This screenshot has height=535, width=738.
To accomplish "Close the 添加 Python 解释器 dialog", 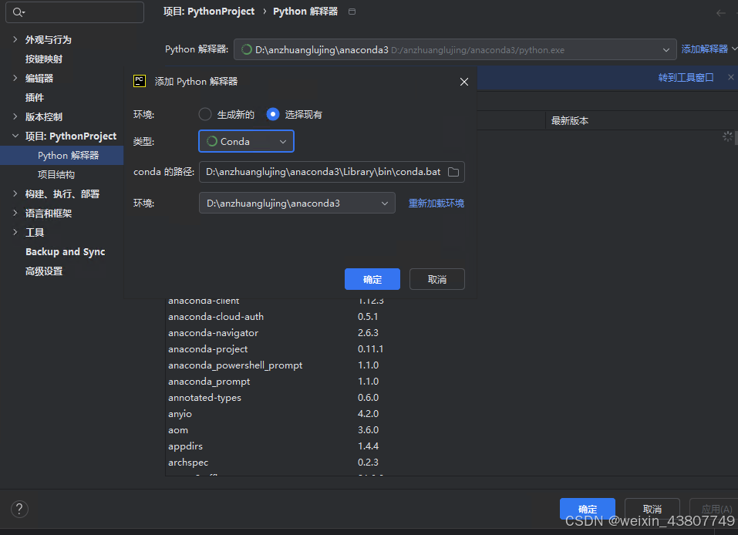I will pos(464,82).
